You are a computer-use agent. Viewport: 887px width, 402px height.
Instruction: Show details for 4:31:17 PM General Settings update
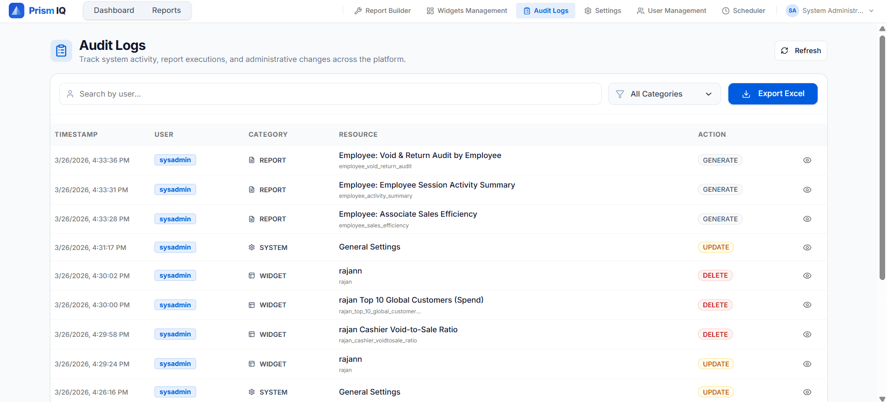pyautogui.click(x=807, y=248)
